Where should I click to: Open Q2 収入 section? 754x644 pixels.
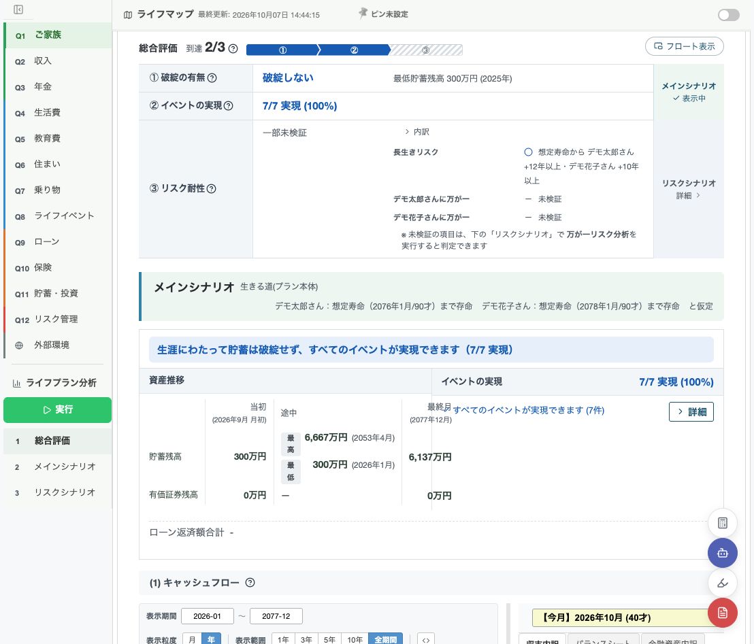coord(58,61)
